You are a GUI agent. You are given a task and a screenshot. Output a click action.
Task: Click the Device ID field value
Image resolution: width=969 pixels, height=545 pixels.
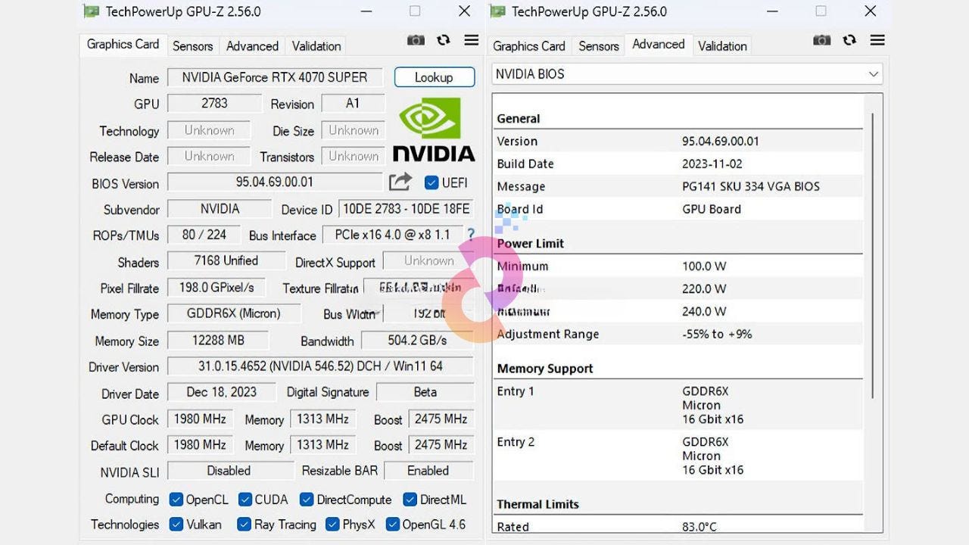coord(406,209)
